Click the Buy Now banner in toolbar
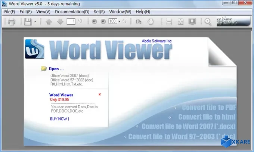The height and width of the screenshot is (152, 254). point(233,21)
